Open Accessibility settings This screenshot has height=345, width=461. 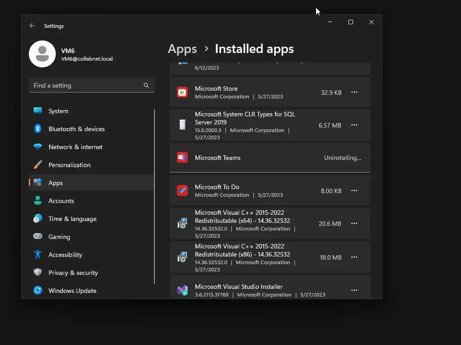point(91,255)
